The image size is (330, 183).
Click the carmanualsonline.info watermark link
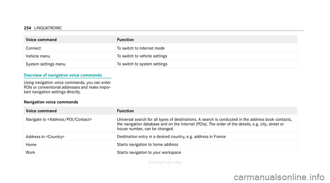(x=279, y=177)
